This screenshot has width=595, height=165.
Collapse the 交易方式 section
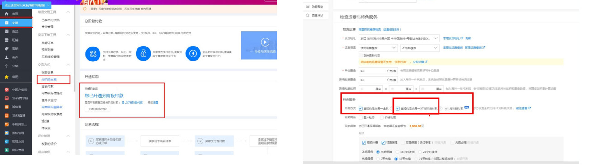point(68,65)
